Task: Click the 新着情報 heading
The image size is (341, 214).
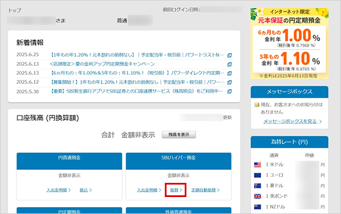Action: click(x=30, y=42)
